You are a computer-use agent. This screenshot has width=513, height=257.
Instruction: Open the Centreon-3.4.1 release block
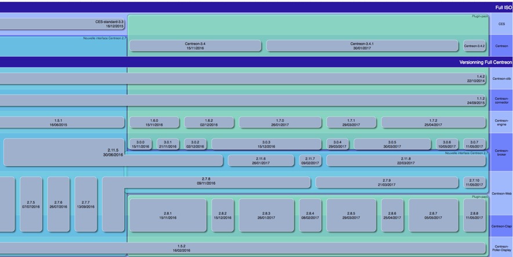362,46
